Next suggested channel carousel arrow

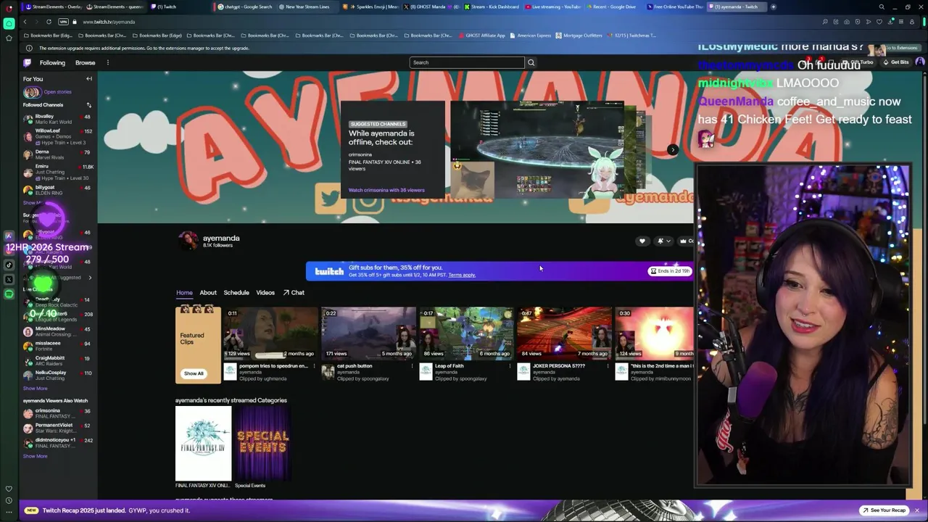[x=673, y=150]
